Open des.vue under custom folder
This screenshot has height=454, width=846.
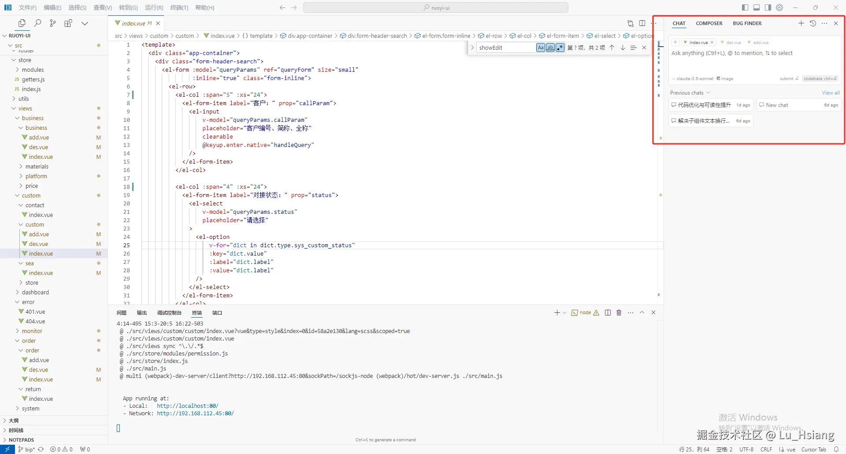pyautogui.click(x=38, y=244)
